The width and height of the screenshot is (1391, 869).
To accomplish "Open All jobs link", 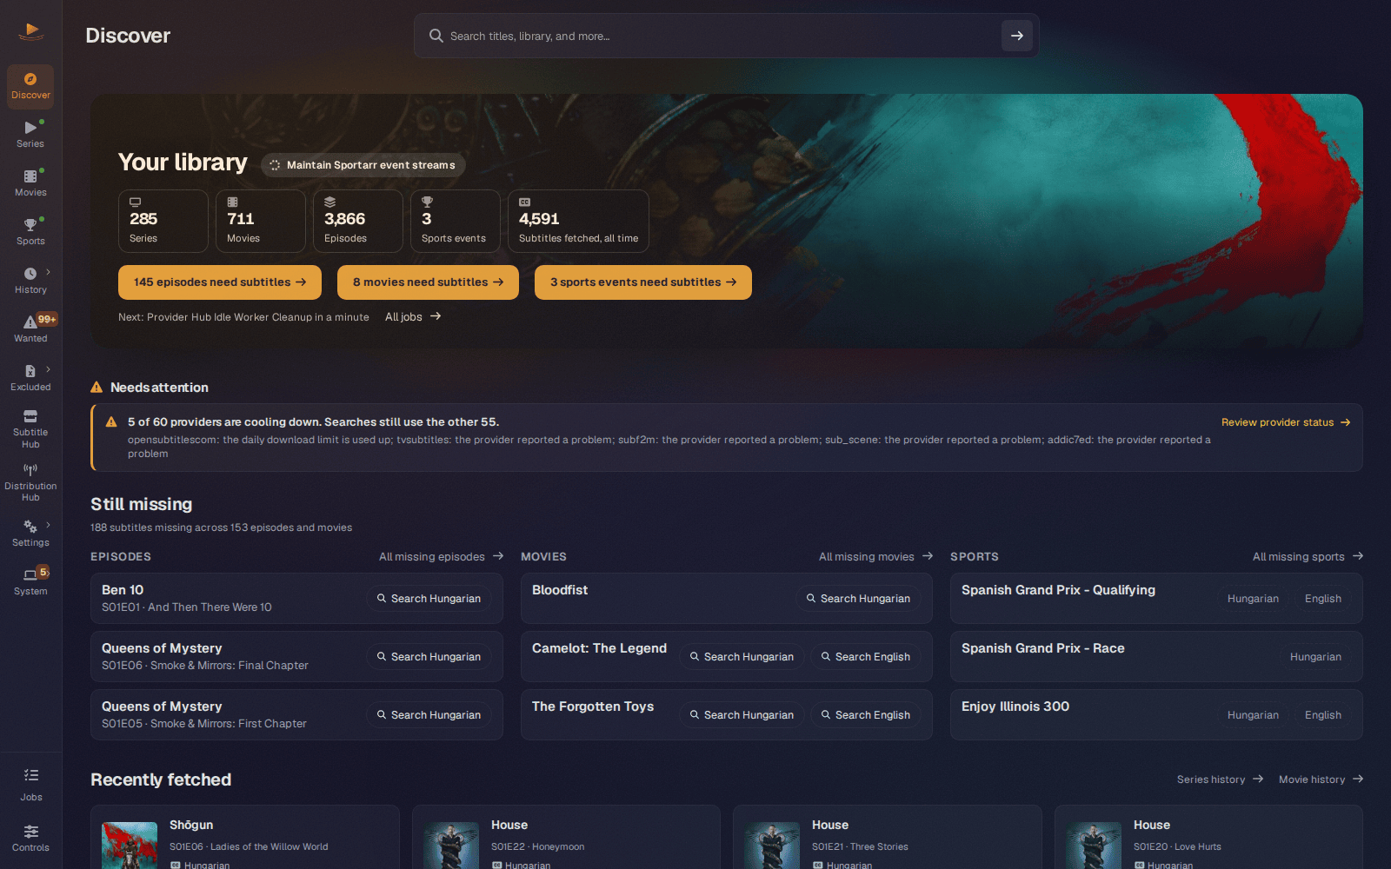I will click(413, 317).
